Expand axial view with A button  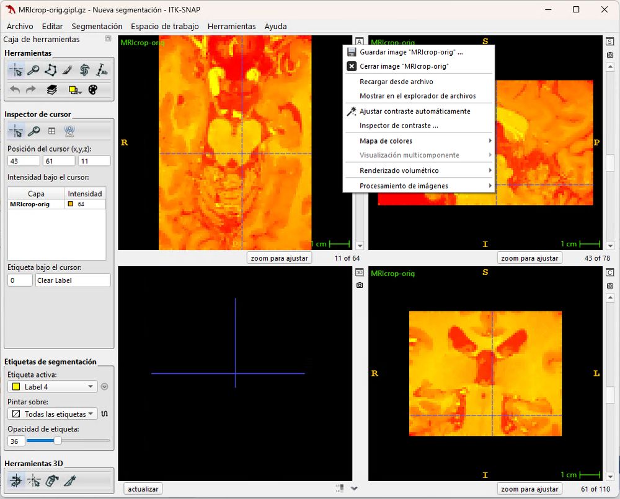click(360, 41)
